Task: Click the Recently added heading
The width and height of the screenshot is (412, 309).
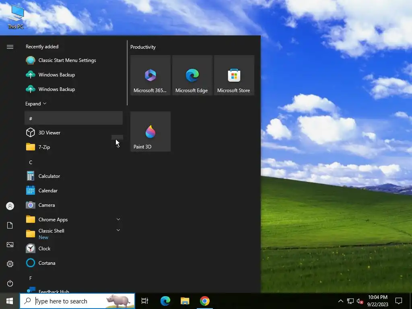Action: pos(42,47)
